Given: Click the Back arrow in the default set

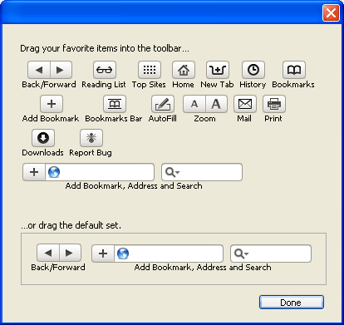Looking at the screenshot, I should click(x=48, y=253).
